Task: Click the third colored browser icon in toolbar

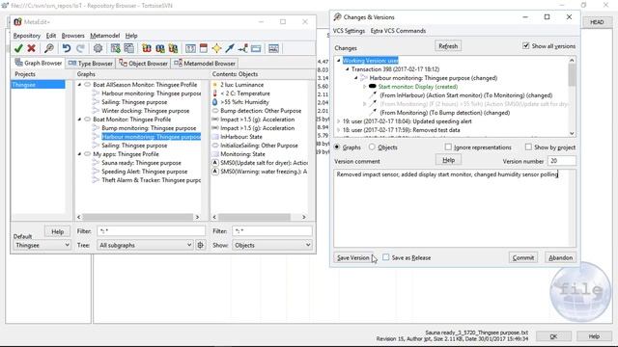Action: [173, 48]
